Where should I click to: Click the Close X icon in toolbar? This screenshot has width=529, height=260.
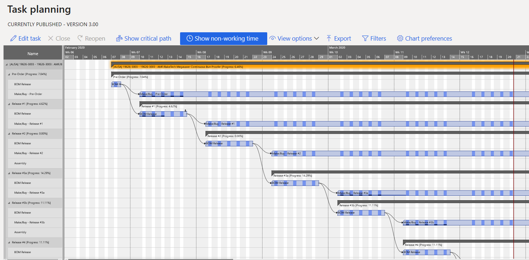51,38
